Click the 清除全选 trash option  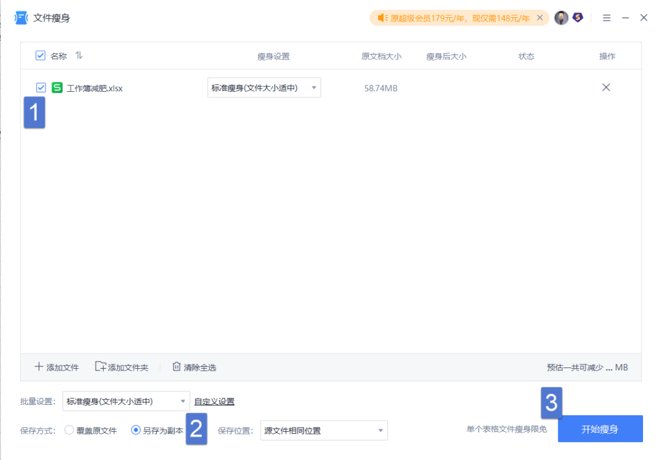pos(194,367)
